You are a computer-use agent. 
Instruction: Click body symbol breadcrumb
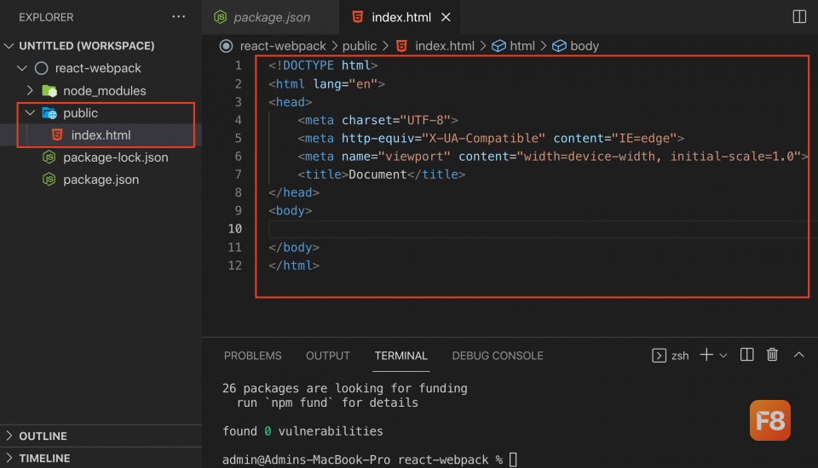tap(585, 46)
